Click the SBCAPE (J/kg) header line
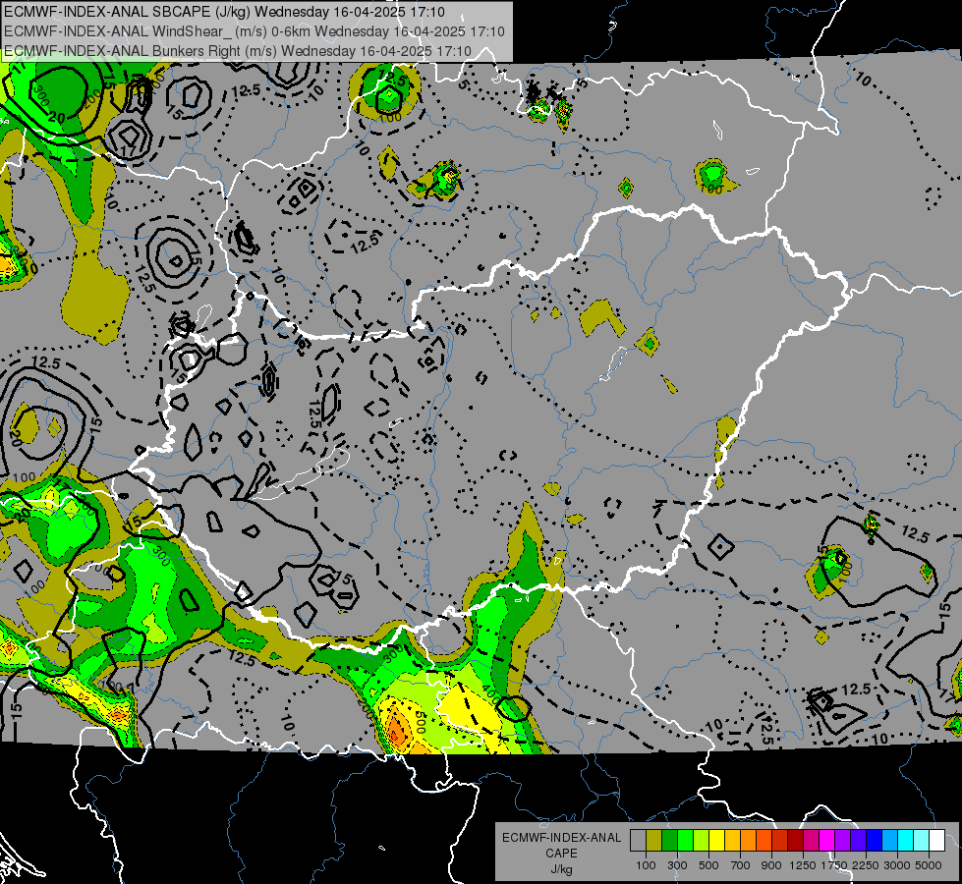Viewport: 962px width, 884px height. pyautogui.click(x=224, y=12)
